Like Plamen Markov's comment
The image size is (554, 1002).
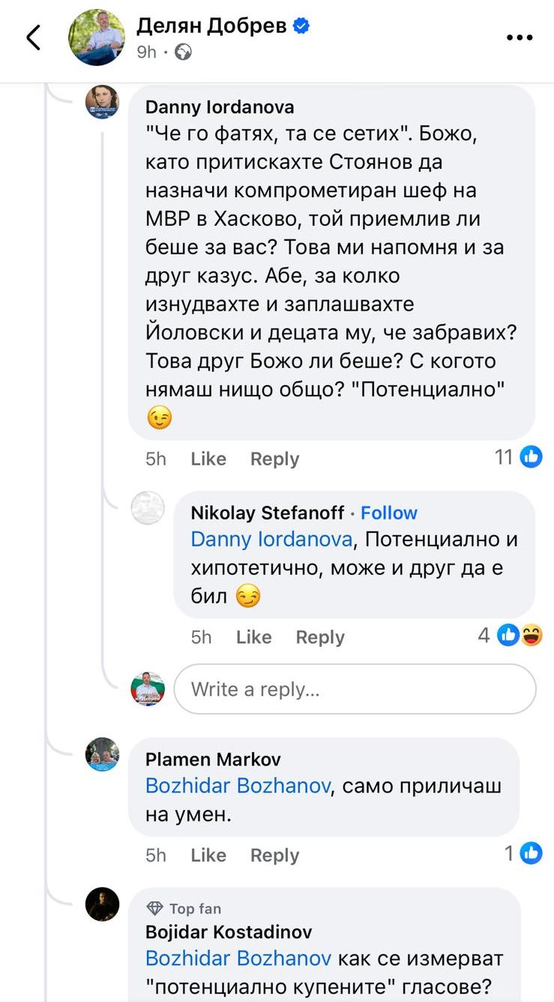click(208, 855)
